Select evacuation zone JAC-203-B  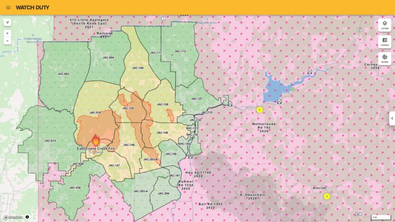coord(151,159)
